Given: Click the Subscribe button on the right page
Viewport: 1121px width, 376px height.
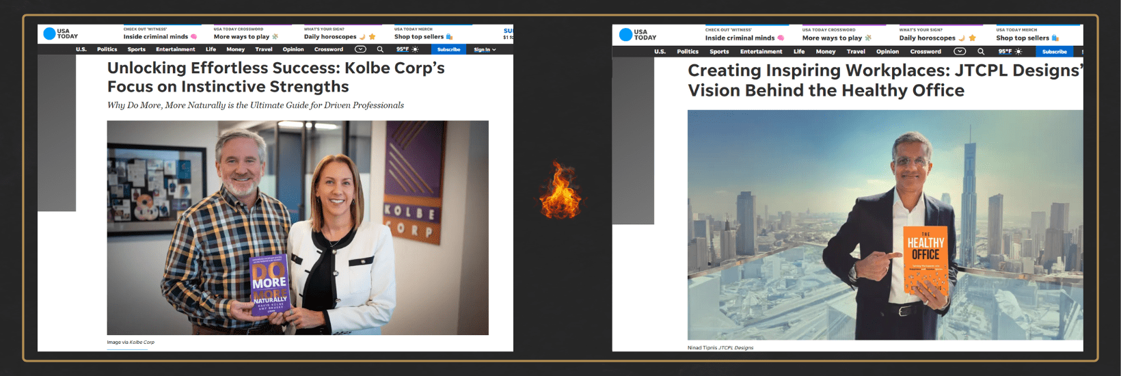Looking at the screenshot, I should point(1054,51).
